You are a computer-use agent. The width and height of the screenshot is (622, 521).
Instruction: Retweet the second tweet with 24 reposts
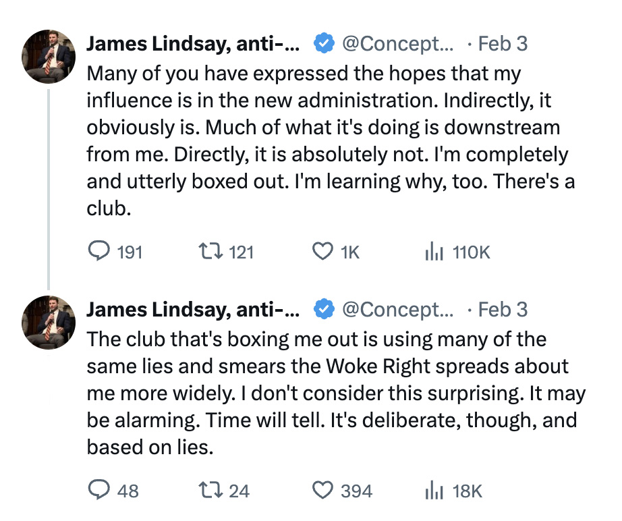click(x=205, y=491)
